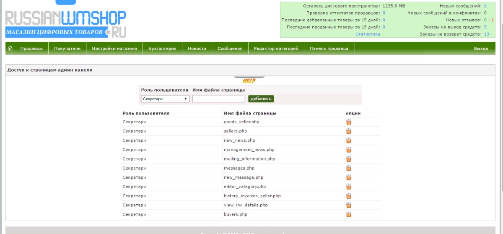The height and width of the screenshot is (234, 503).
Task: Go to home via the house icon
Action: point(10,48)
